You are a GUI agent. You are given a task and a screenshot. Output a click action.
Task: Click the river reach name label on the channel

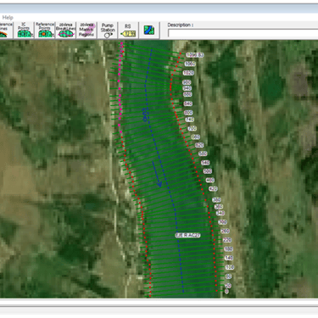(187, 235)
